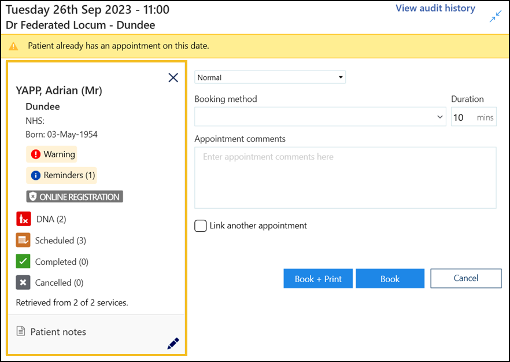Click the red DNA appointments icon
The image size is (510, 362).
[23, 219]
